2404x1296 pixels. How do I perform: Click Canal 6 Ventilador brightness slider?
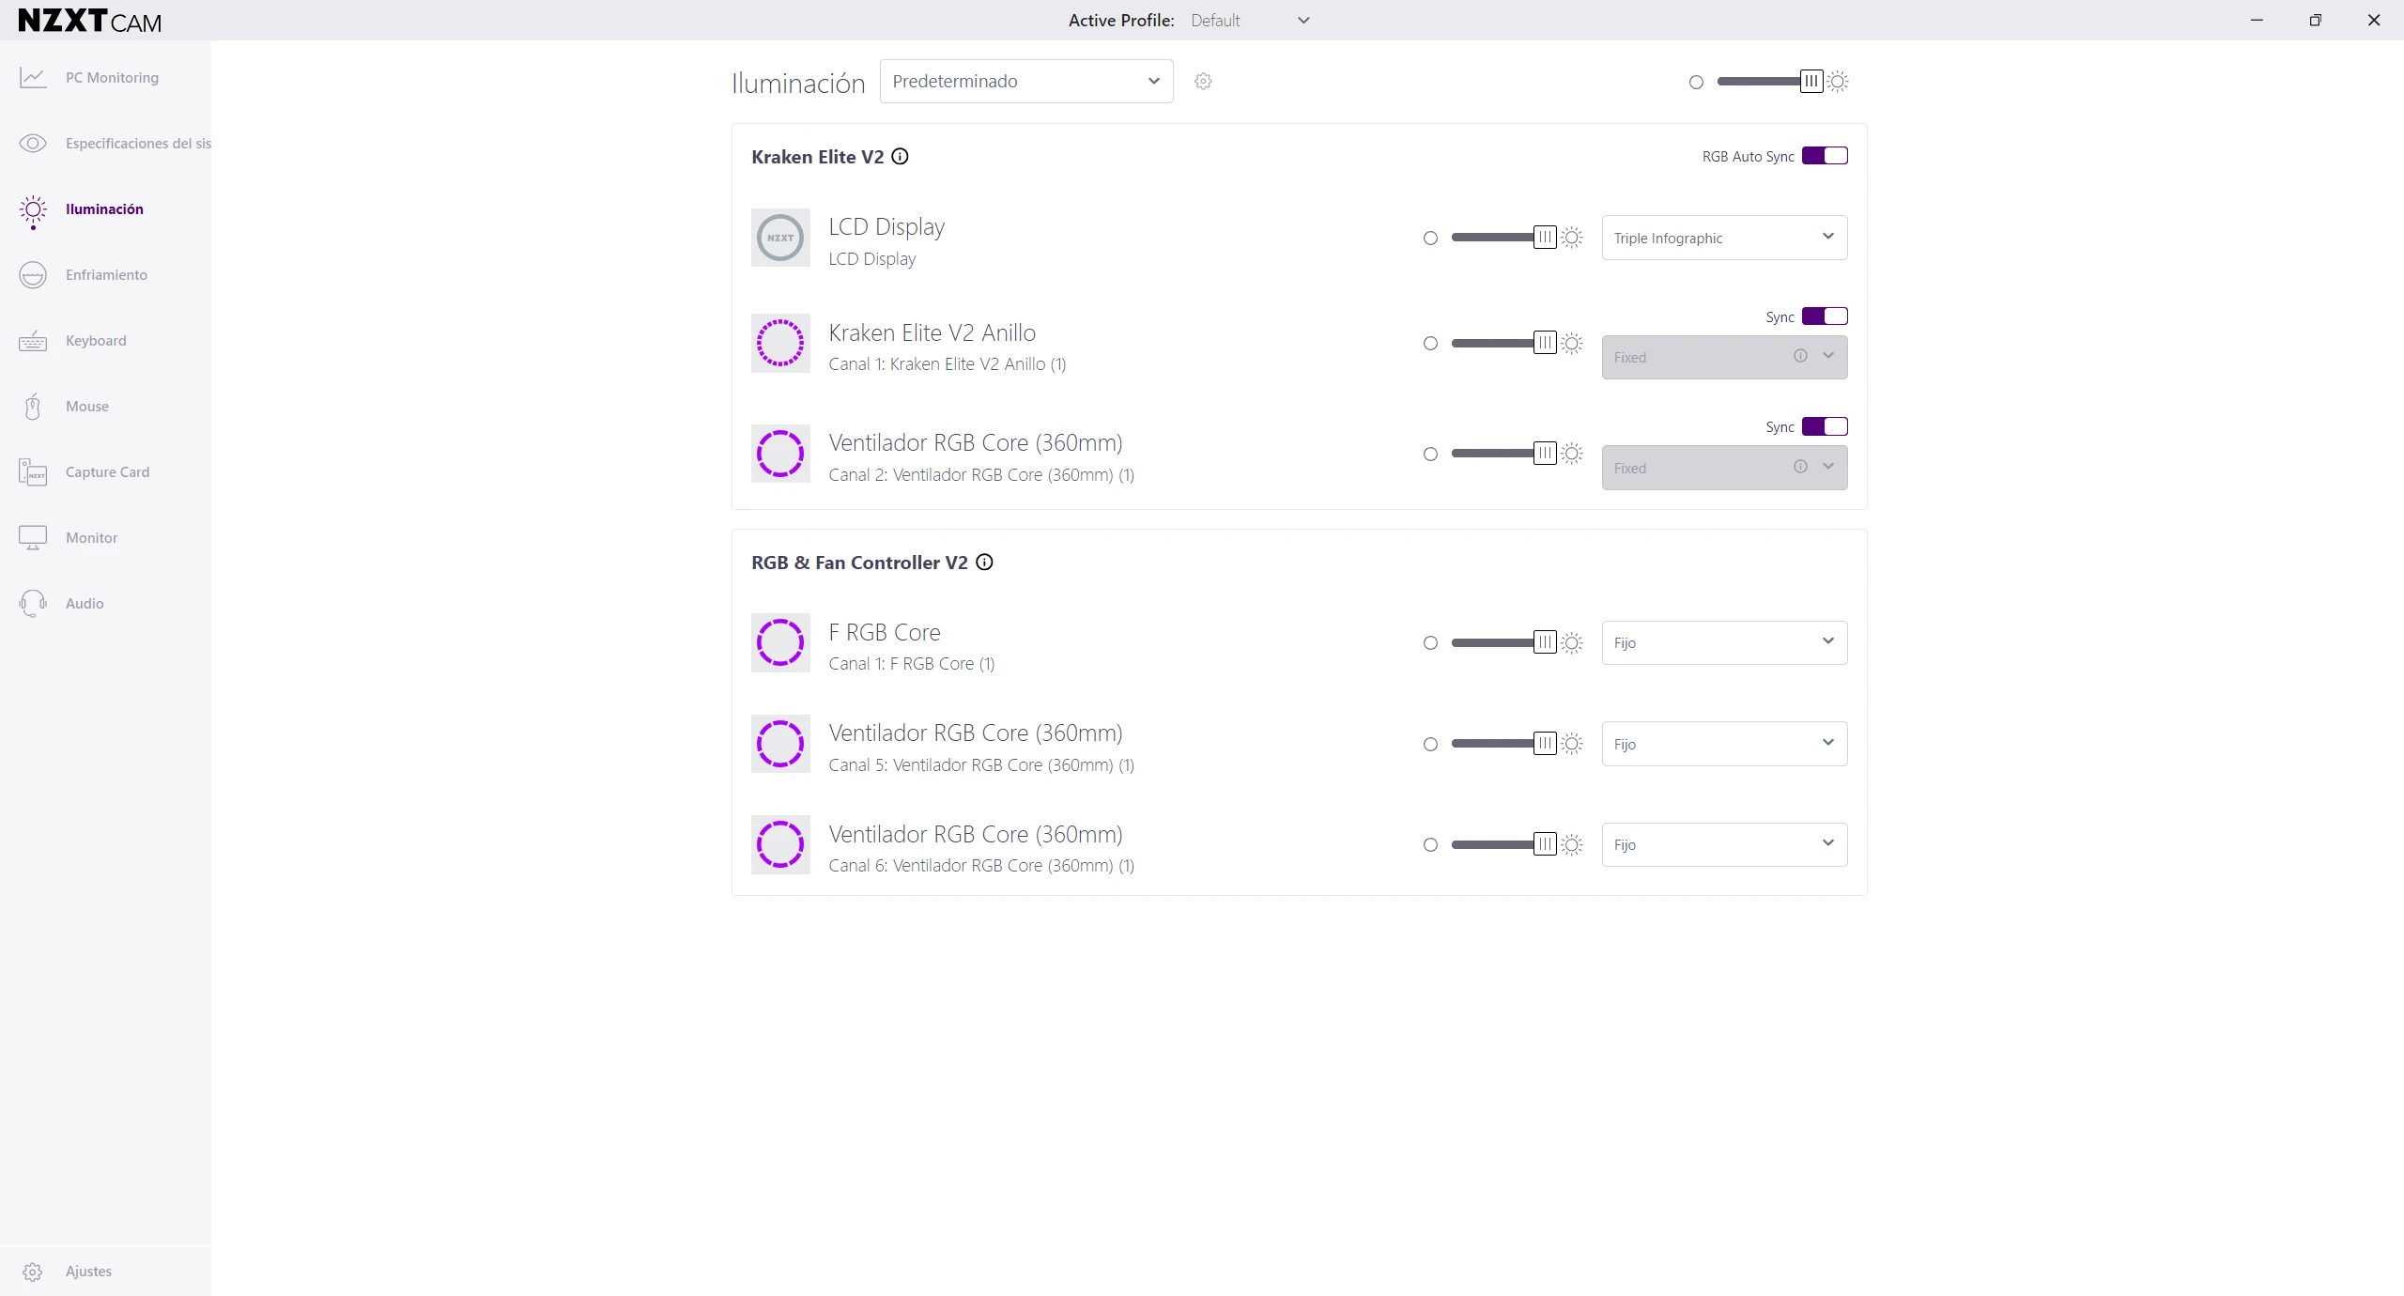[x=1503, y=844]
